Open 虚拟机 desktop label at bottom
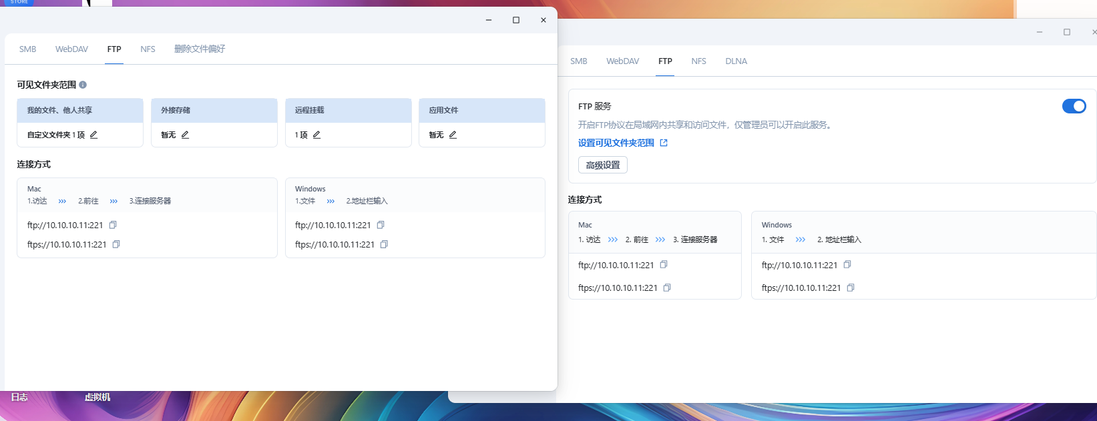The width and height of the screenshot is (1097, 421). pos(97,397)
